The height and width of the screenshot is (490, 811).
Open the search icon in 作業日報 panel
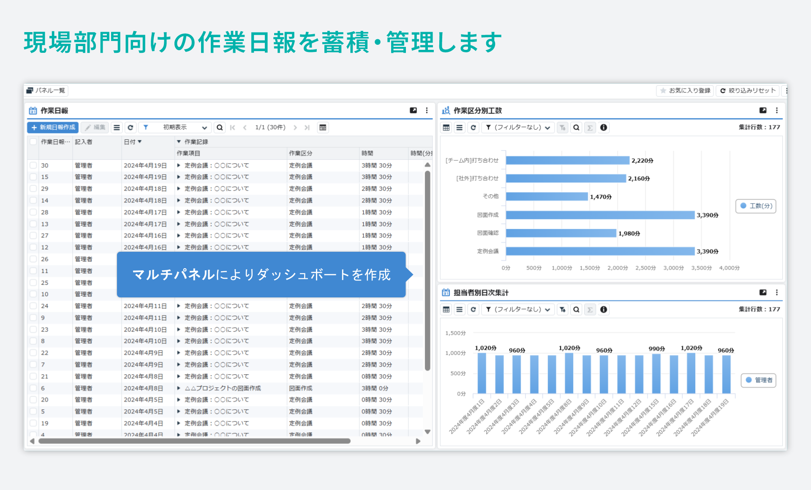point(220,127)
